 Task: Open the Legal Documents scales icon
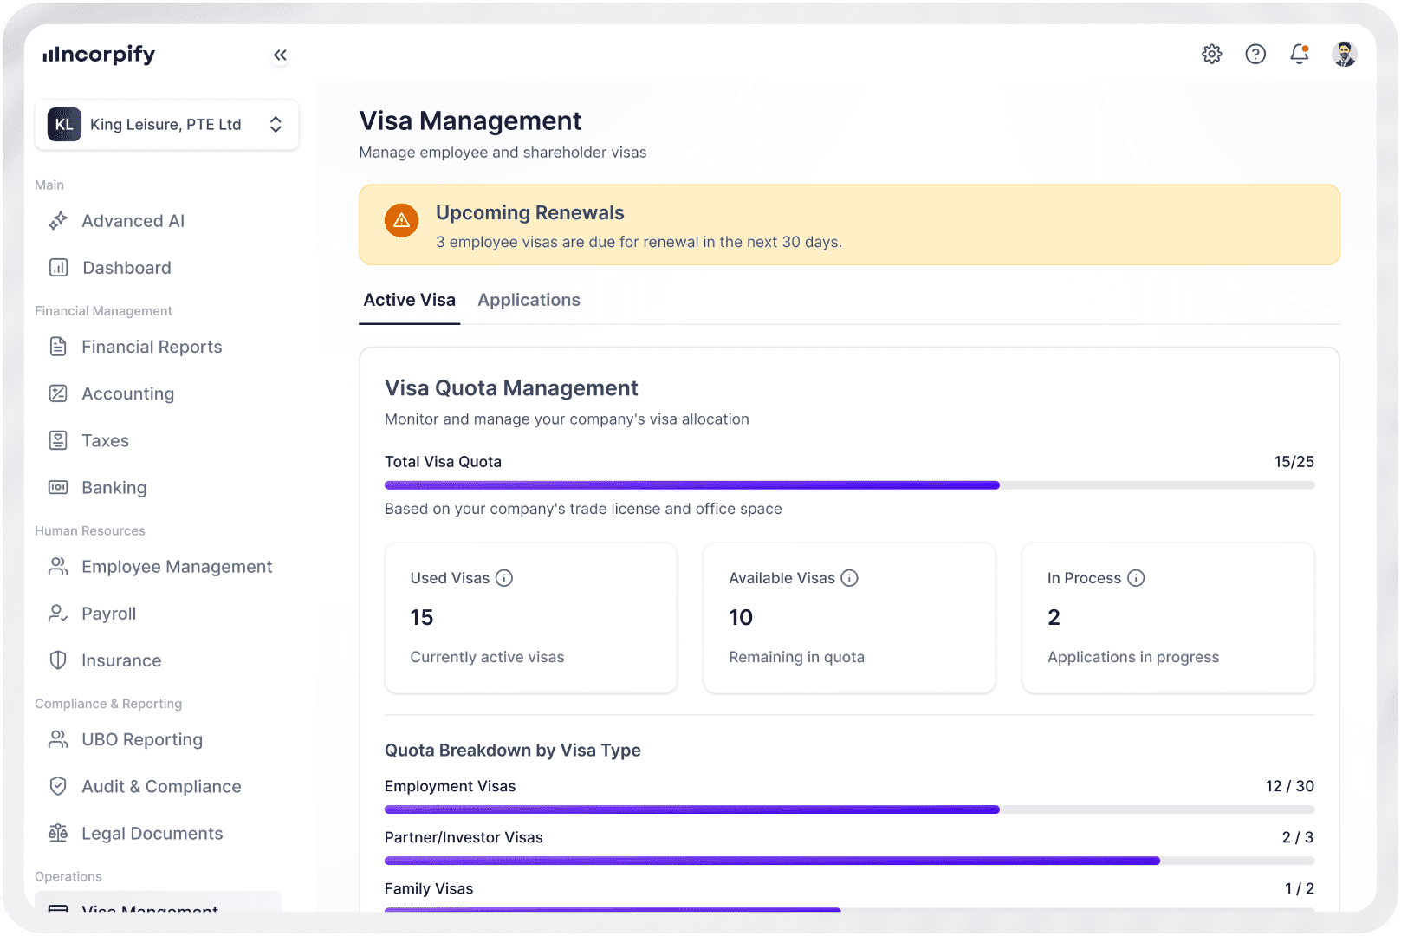57,833
